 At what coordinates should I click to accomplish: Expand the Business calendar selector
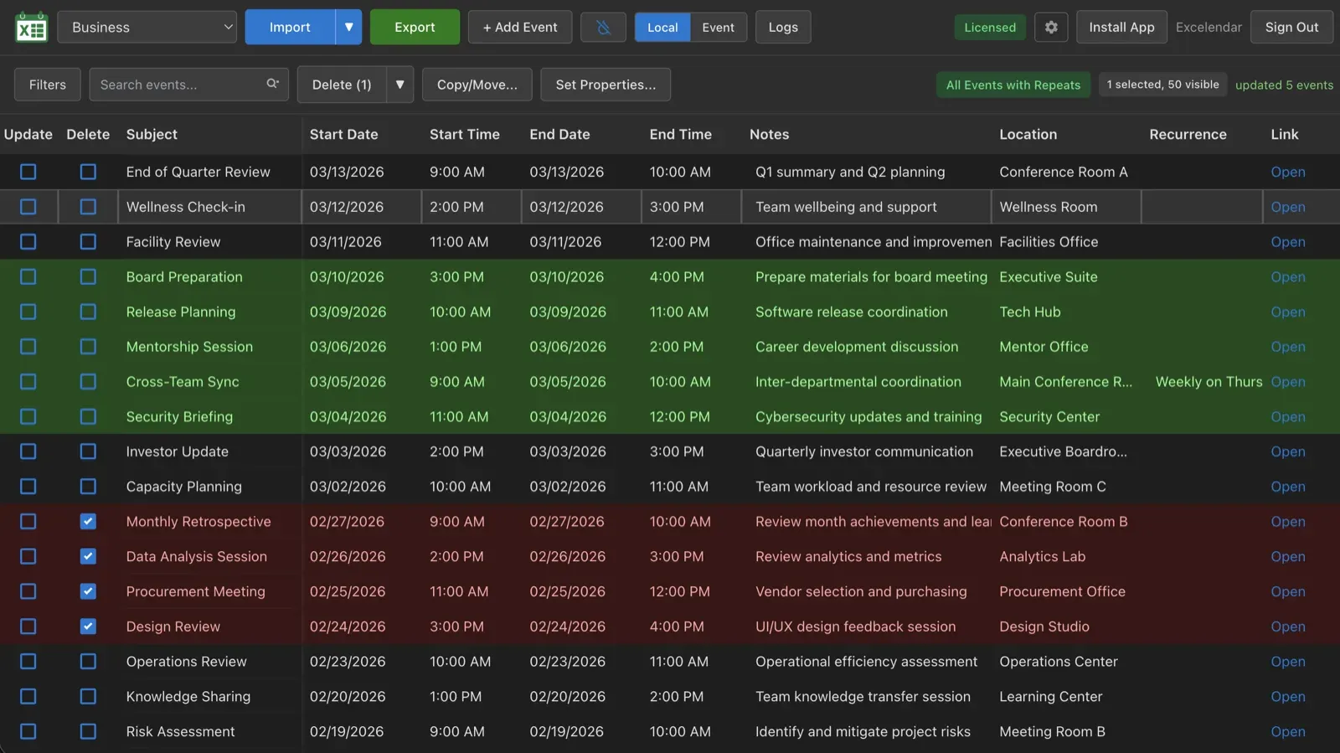147,27
